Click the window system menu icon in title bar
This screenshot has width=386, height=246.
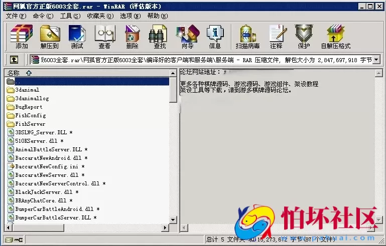pos(8,7)
